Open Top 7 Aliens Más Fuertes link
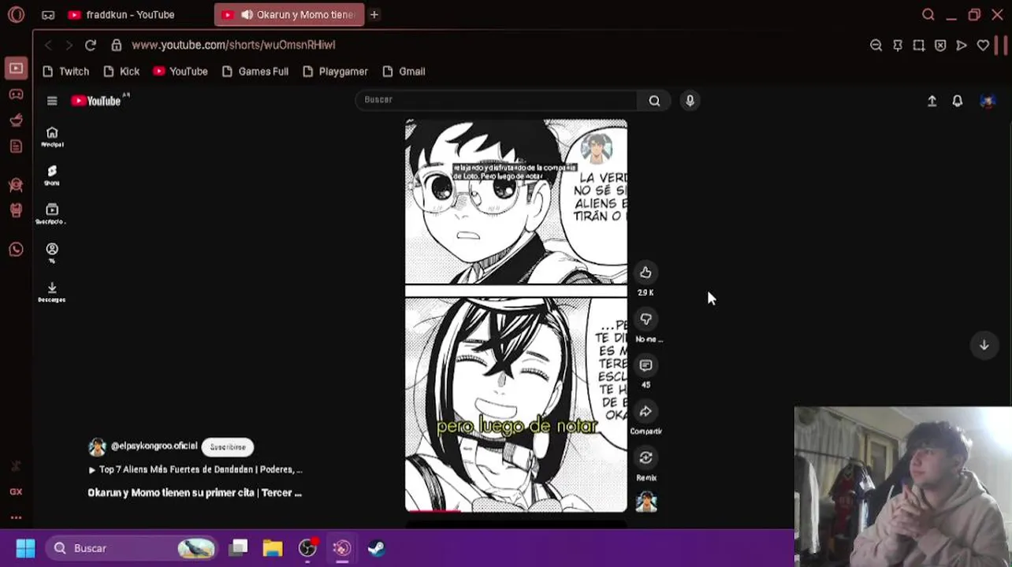The width and height of the screenshot is (1012, 567). click(195, 469)
